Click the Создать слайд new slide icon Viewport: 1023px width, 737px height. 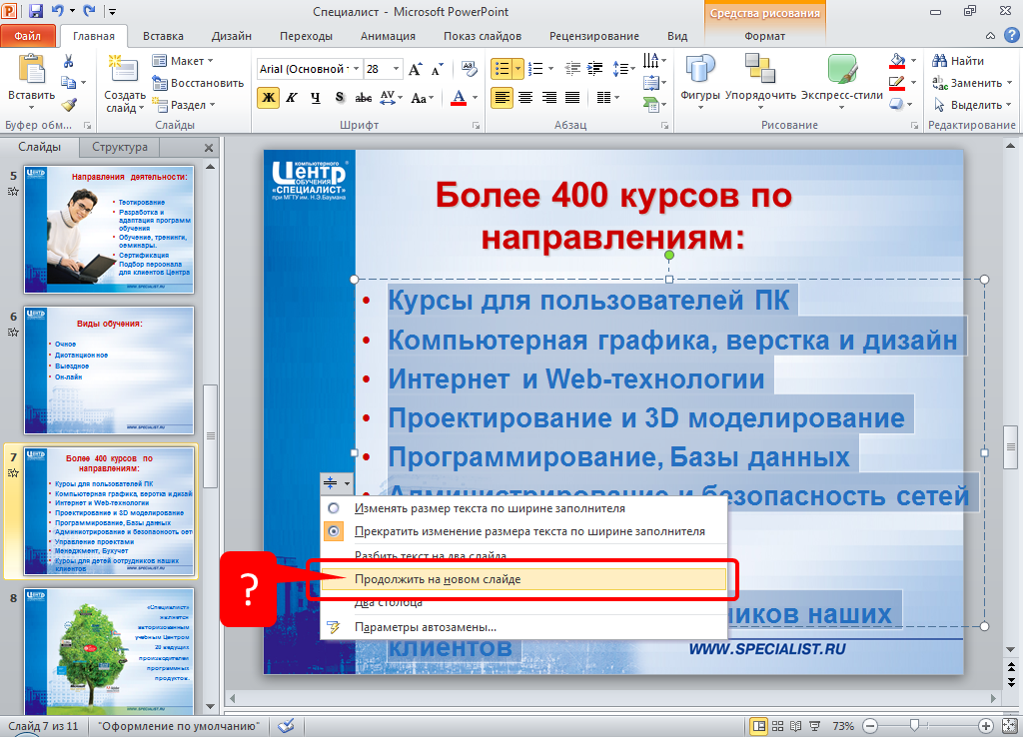click(x=124, y=70)
